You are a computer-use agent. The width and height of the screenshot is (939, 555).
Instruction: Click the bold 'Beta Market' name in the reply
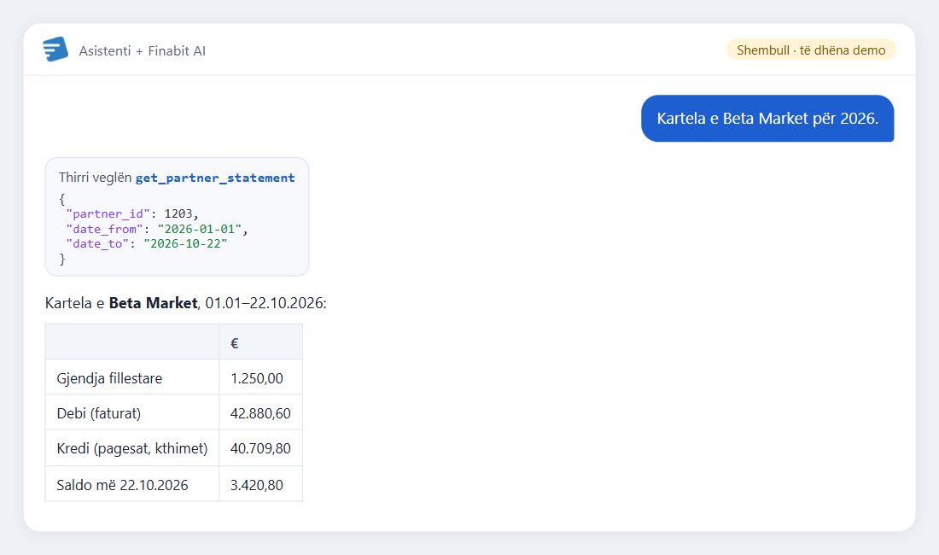click(153, 303)
